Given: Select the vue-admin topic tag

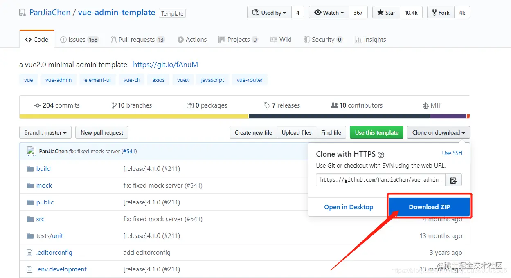Looking at the screenshot, I should (59, 80).
